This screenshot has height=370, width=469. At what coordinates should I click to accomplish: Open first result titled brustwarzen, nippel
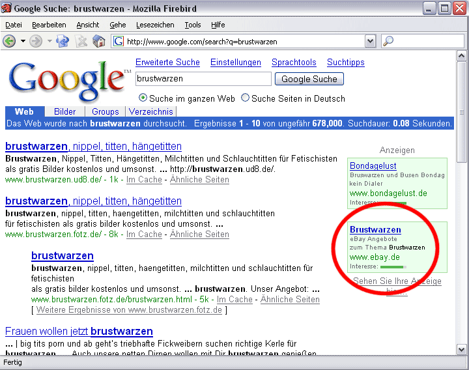pos(93,147)
